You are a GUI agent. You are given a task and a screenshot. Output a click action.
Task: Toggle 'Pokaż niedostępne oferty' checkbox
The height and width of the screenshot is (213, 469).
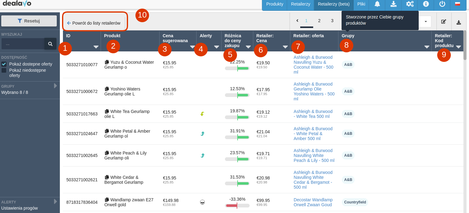pyautogui.click(x=4, y=70)
